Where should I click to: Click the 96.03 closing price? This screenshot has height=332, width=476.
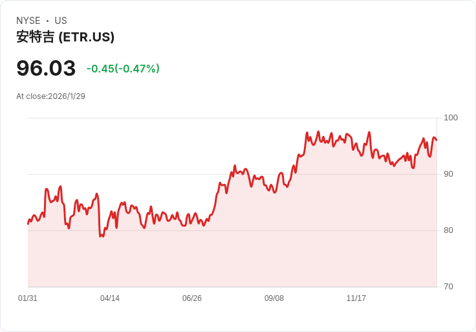[46, 68]
